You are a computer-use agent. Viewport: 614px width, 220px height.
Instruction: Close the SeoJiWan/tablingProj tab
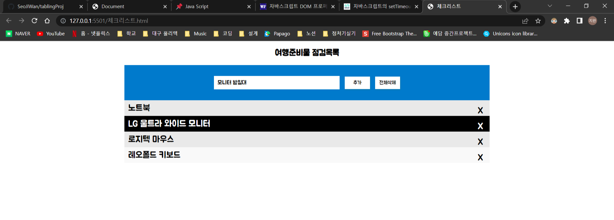(81, 7)
